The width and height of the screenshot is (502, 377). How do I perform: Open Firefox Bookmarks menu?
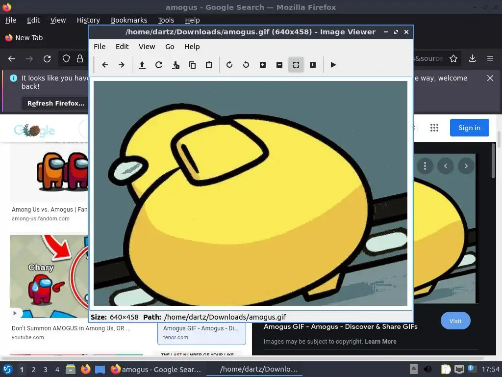tap(129, 20)
